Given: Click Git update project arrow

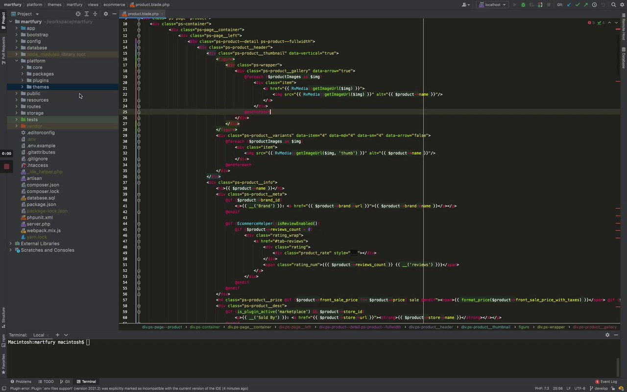Looking at the screenshot, I should (569, 4).
